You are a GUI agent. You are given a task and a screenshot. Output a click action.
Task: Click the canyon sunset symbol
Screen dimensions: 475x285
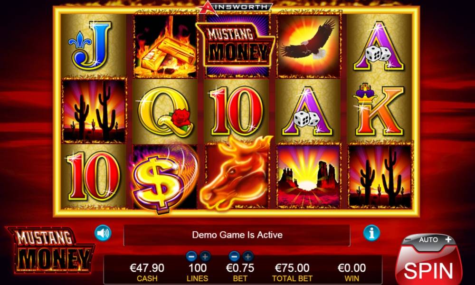click(x=308, y=176)
